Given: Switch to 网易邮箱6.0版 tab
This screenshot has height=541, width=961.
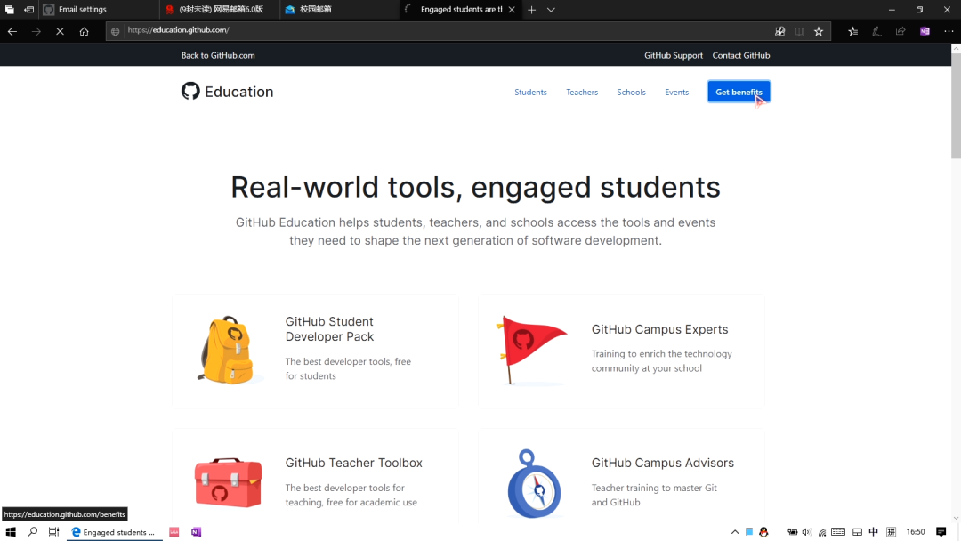Looking at the screenshot, I should click(220, 9).
